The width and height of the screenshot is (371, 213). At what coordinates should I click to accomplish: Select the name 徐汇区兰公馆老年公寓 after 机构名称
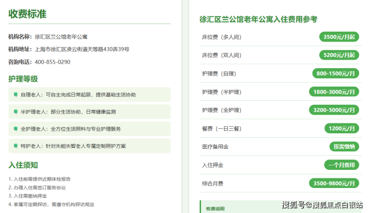[61, 37]
